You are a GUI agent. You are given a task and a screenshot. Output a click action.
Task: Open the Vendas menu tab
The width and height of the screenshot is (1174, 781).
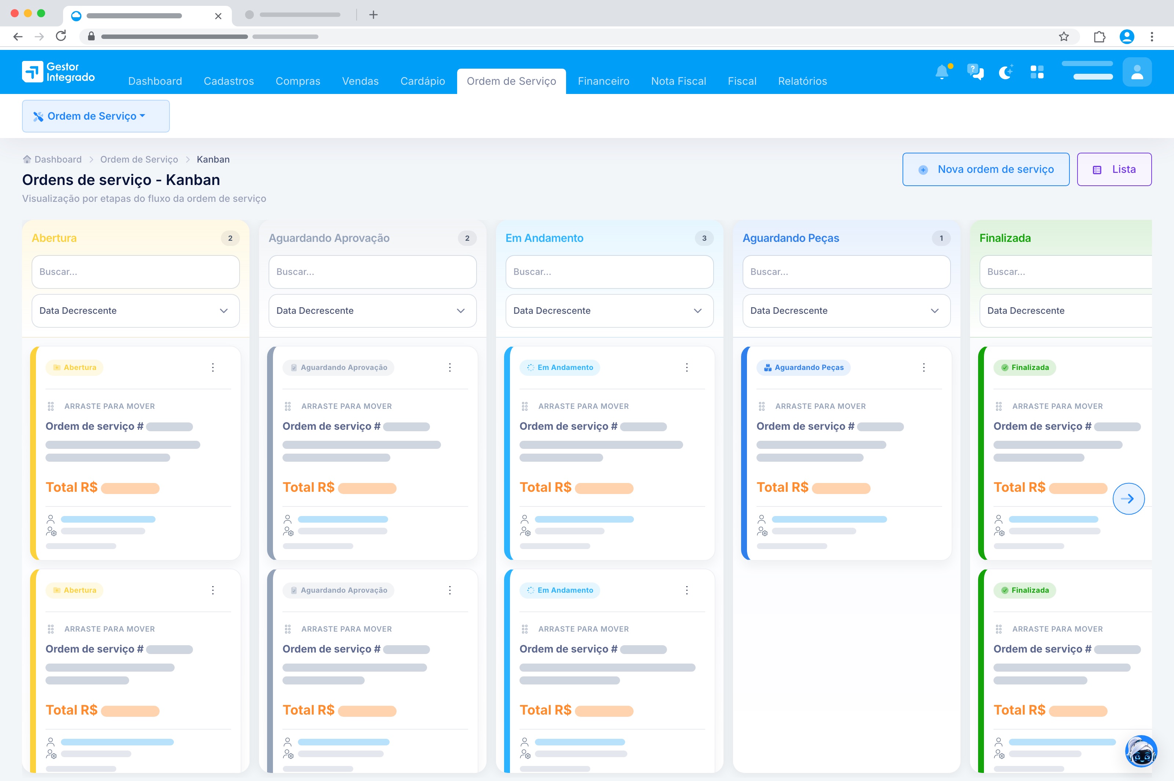(x=361, y=81)
